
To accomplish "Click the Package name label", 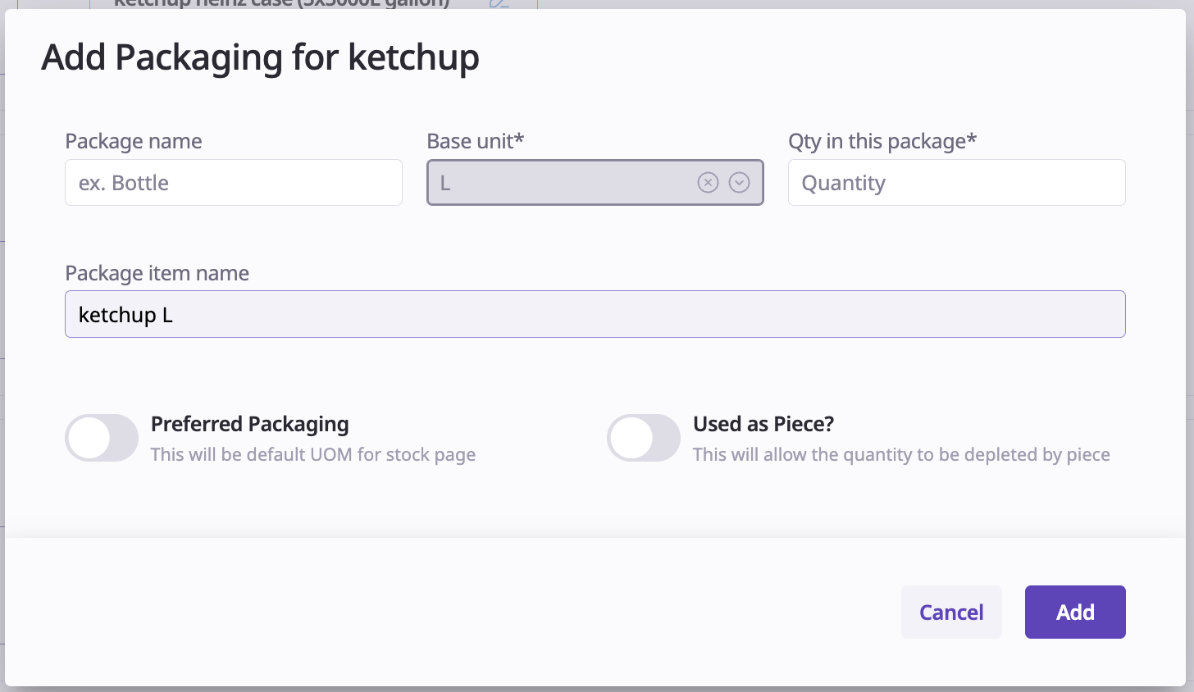I will pos(134,141).
